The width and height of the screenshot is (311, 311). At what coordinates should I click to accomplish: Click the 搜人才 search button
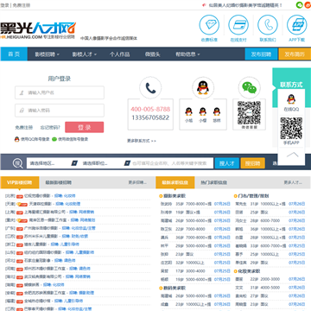point(227,163)
